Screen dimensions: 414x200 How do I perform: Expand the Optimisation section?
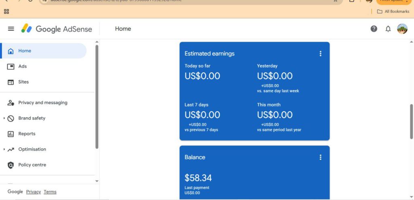click(4, 149)
